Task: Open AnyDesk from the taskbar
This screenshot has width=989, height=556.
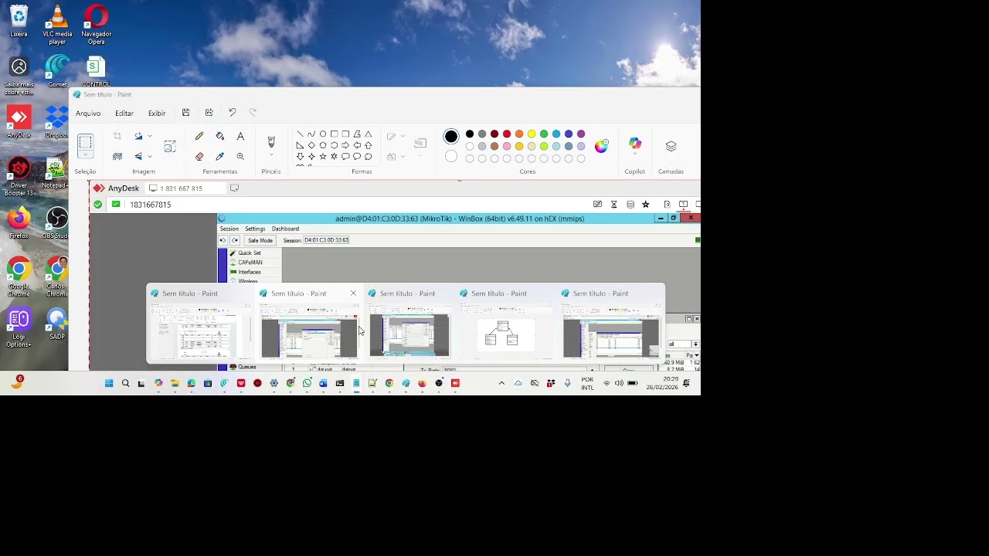Action: (x=456, y=383)
